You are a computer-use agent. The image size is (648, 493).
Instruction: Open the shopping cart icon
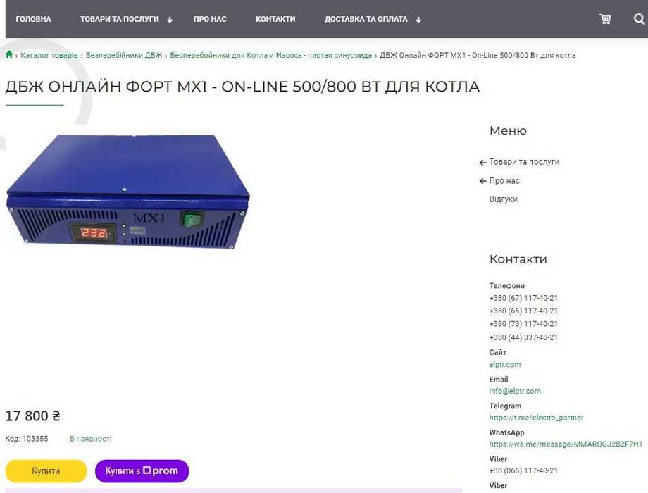605,19
